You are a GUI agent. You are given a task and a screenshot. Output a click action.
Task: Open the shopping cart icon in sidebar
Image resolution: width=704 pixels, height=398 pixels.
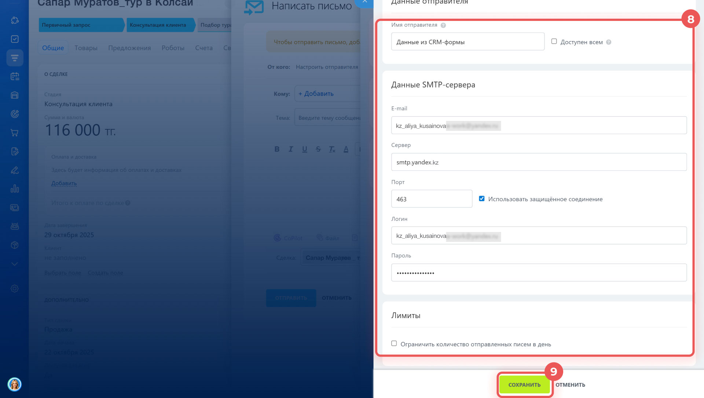click(x=15, y=133)
